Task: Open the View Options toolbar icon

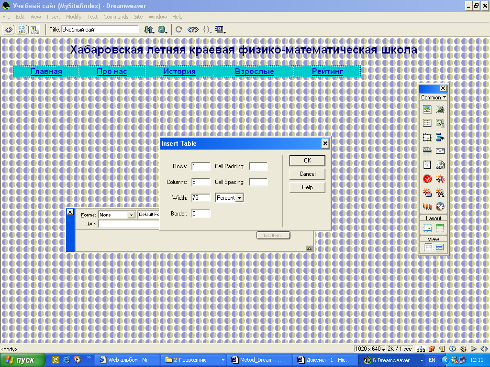Action: tap(220, 30)
